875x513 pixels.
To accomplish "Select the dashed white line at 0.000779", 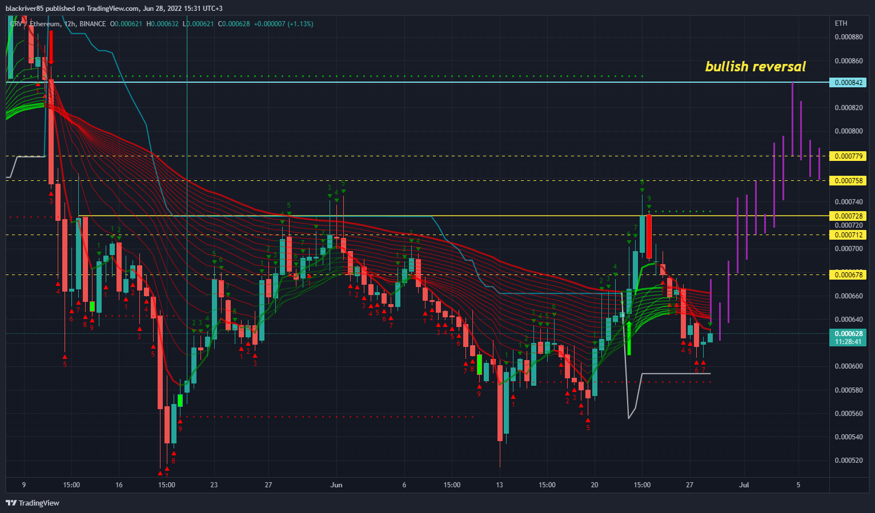I will coord(417,156).
